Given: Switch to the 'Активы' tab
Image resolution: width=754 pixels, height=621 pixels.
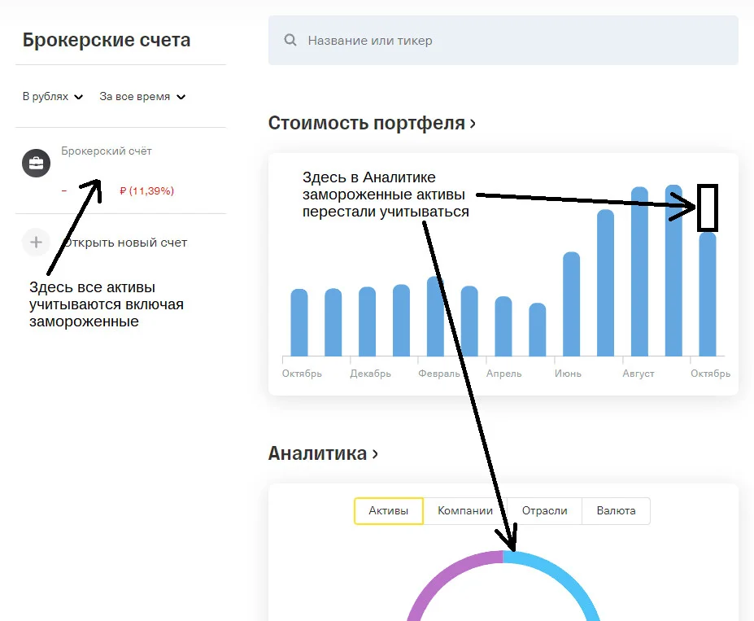Looking at the screenshot, I should tap(389, 511).
